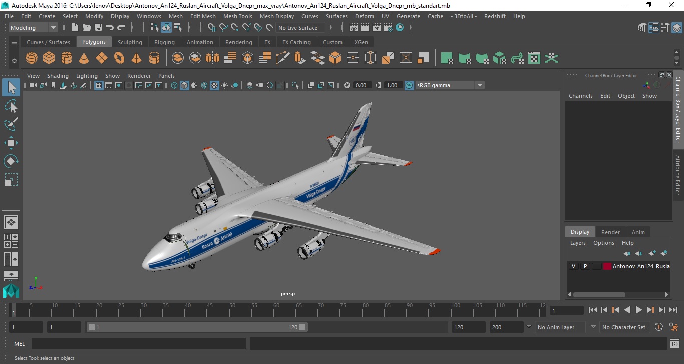Open the Attribute Editor side tab

(678, 175)
